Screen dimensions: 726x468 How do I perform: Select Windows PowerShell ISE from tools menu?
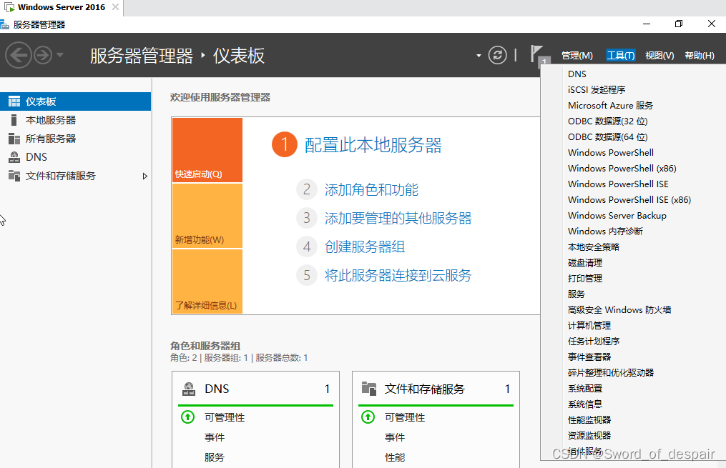[618, 184]
